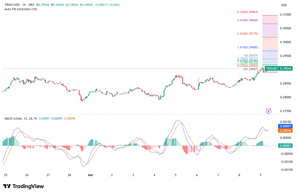Click the TRON/USD symbol name

click(12, 5)
